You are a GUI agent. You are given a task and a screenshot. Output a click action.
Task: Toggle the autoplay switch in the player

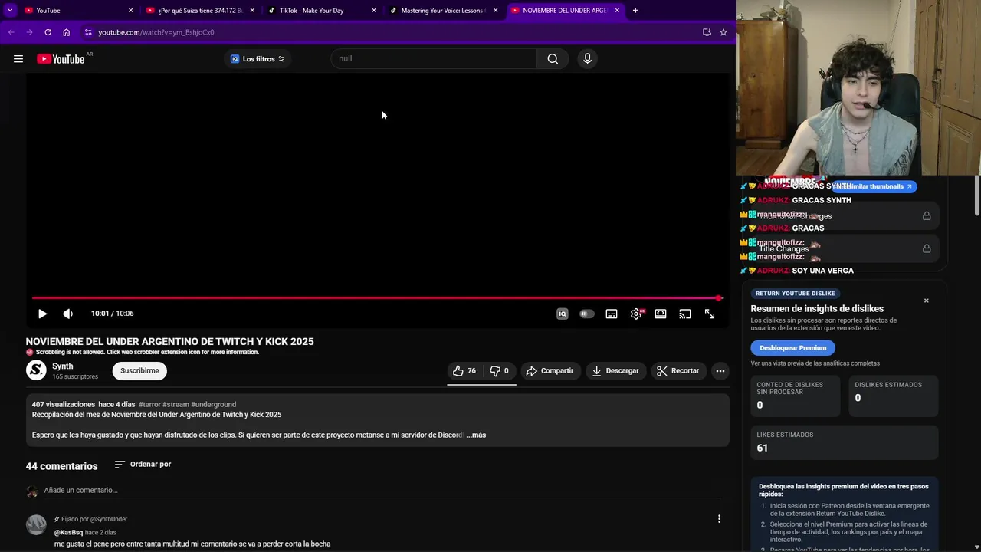tap(587, 314)
